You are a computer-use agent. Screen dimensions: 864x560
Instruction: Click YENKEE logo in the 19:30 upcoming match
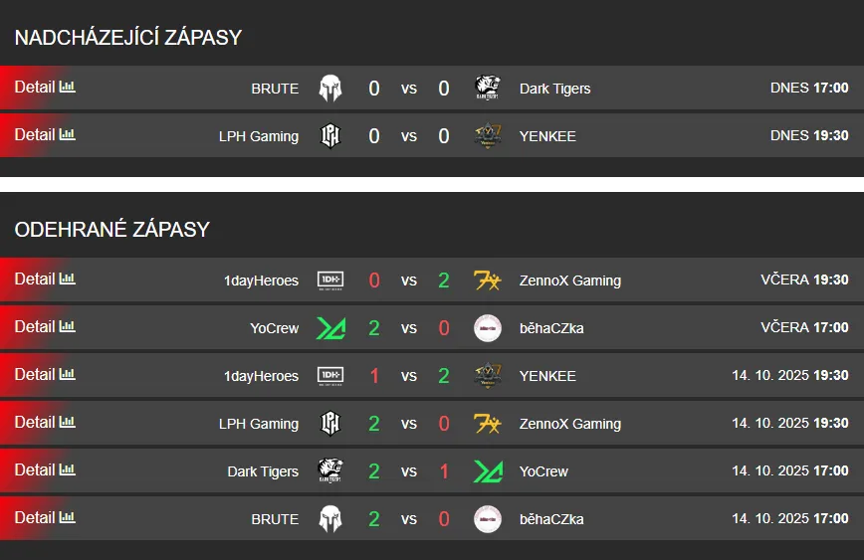pos(488,136)
